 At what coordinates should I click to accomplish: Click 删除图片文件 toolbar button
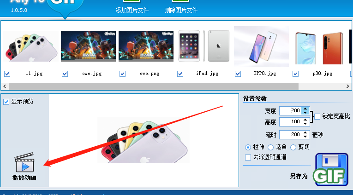click(181, 7)
